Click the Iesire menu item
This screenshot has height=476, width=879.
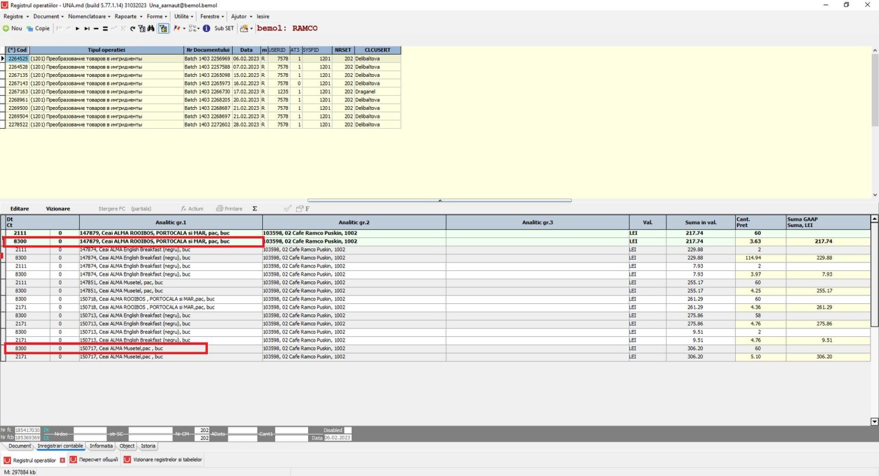[x=263, y=16]
